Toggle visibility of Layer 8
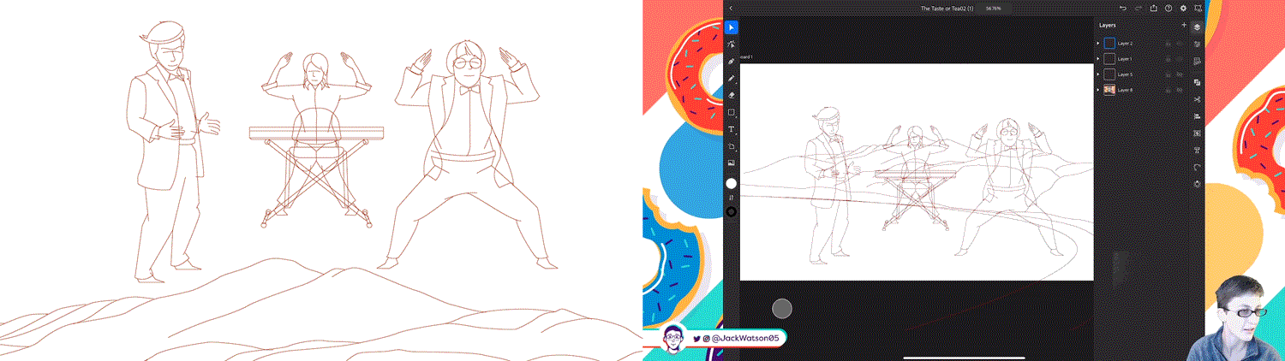The image size is (1285, 361). pyautogui.click(x=1180, y=90)
